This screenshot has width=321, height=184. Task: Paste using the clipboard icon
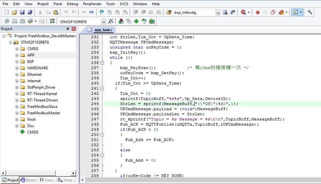(56, 12)
